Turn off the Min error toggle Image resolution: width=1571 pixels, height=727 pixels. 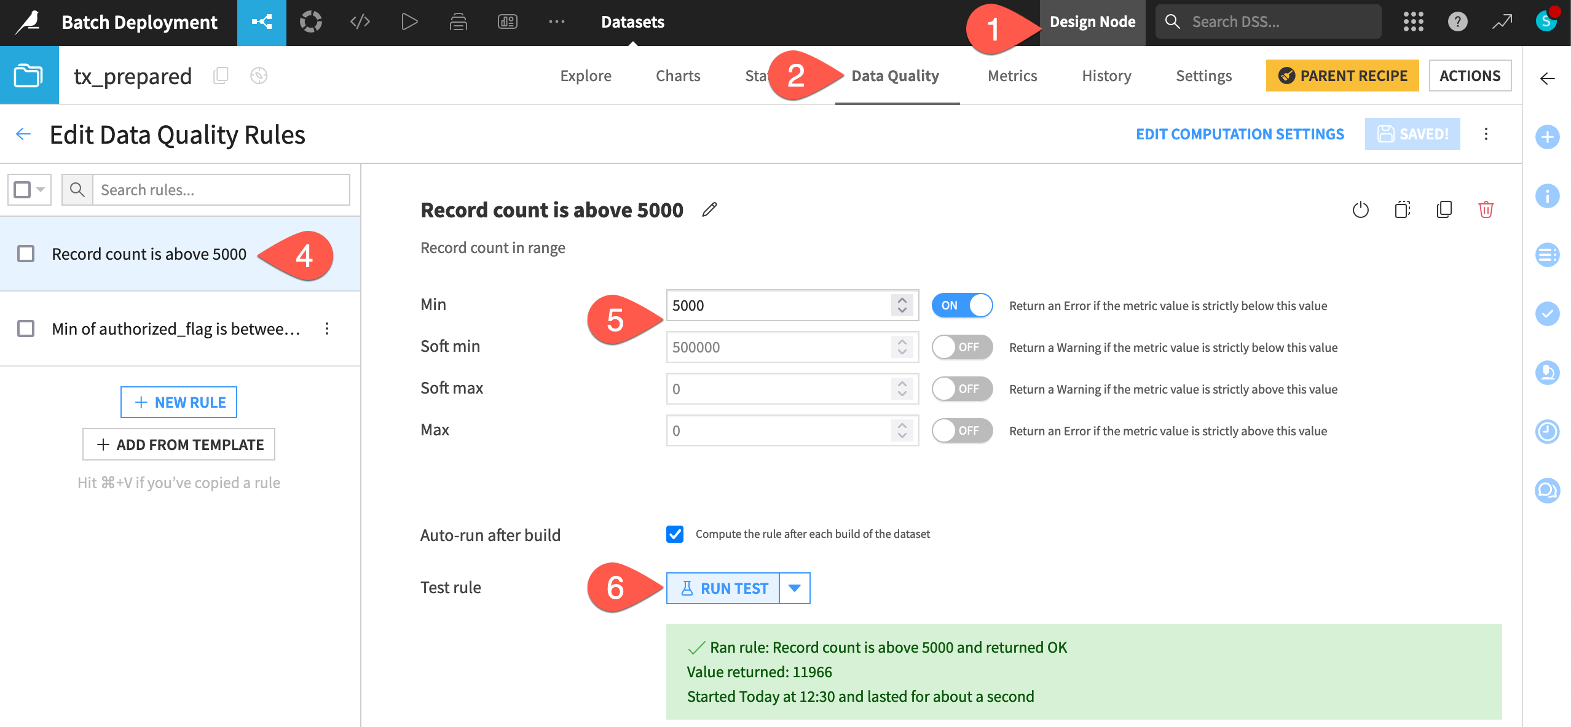click(x=961, y=305)
